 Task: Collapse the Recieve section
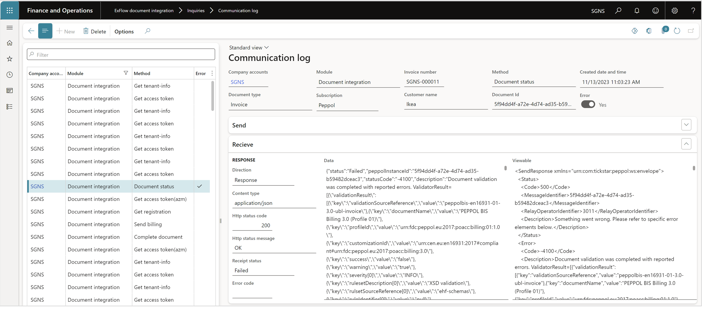(686, 144)
